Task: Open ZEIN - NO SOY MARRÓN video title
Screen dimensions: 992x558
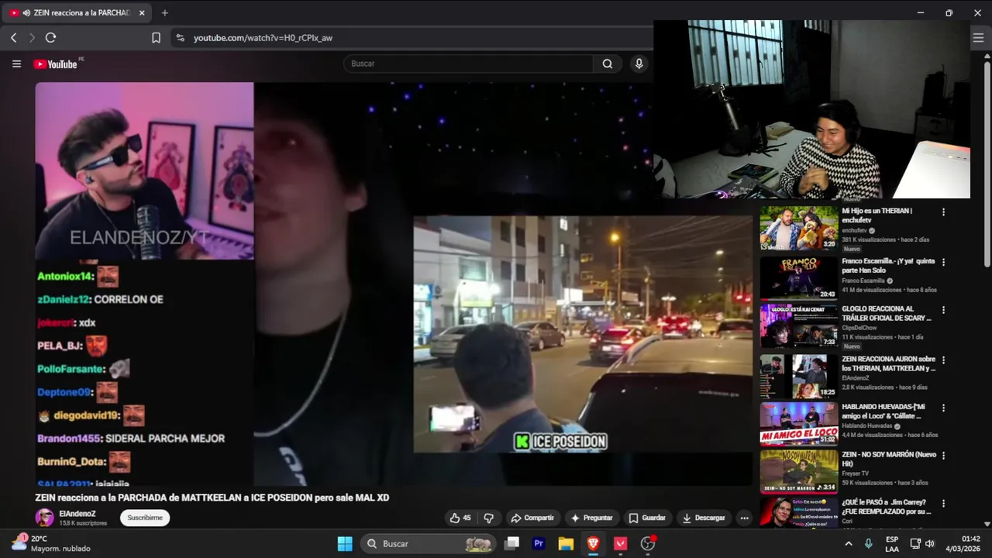Action: tap(888, 459)
